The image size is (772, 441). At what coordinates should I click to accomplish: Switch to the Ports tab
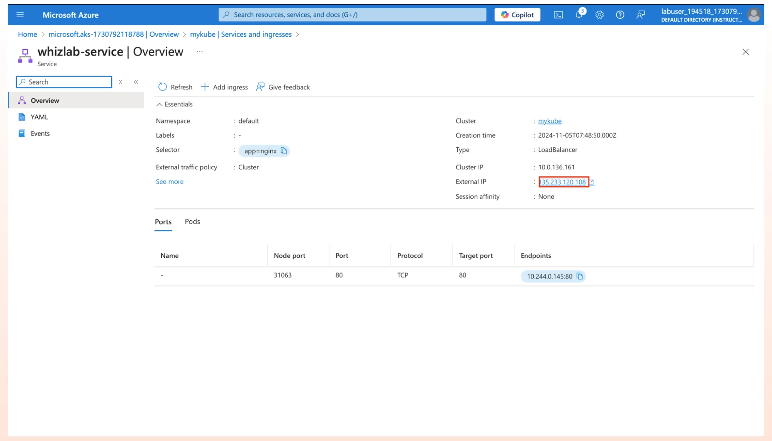tap(163, 222)
